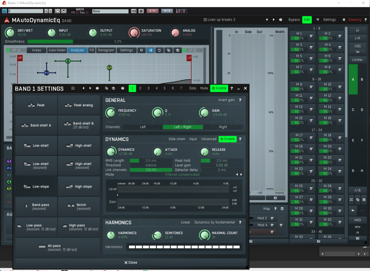Toggle the LP 12 low-pass filter
The height and width of the screenshot is (271, 370).
click(193, 50)
